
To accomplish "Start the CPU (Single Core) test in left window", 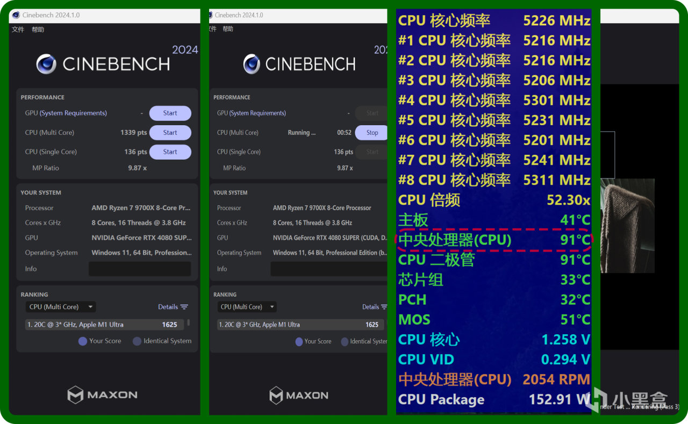I will [x=170, y=152].
